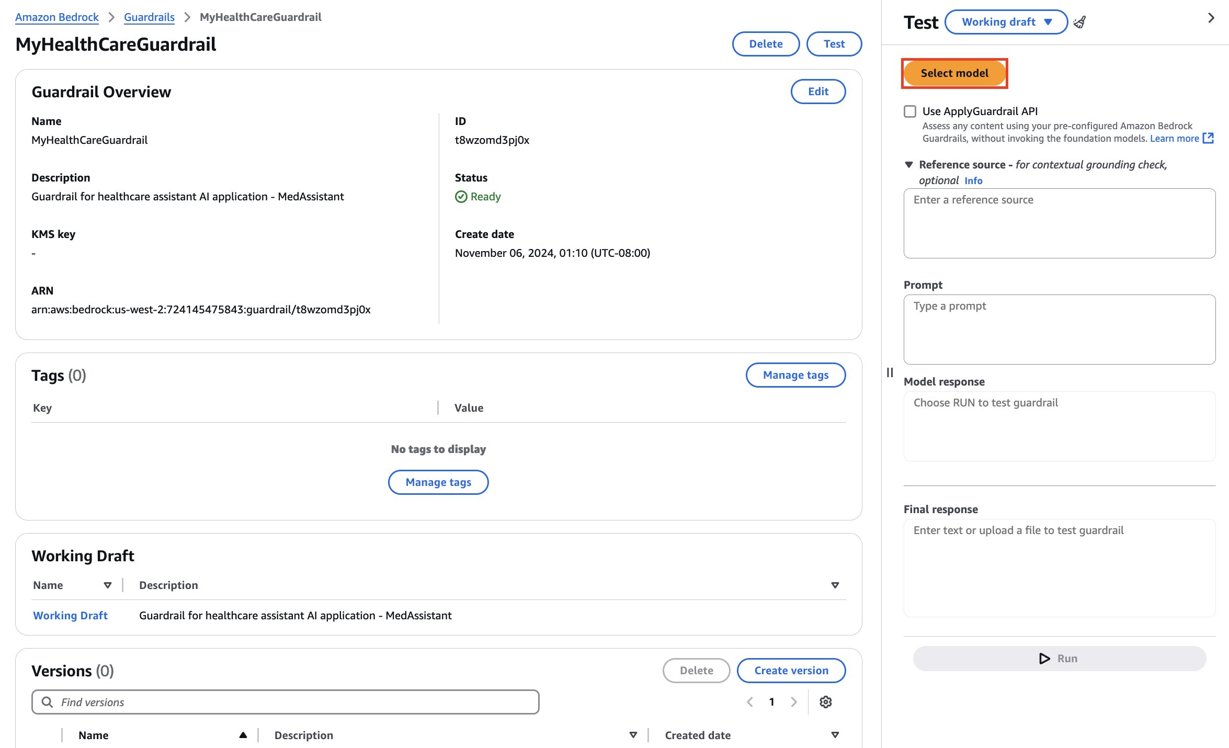This screenshot has height=748, width=1229.
Task: Click Create version button
Action: click(791, 671)
